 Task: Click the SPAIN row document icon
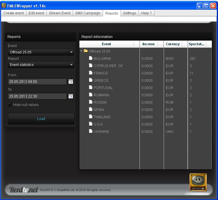tap(91, 109)
